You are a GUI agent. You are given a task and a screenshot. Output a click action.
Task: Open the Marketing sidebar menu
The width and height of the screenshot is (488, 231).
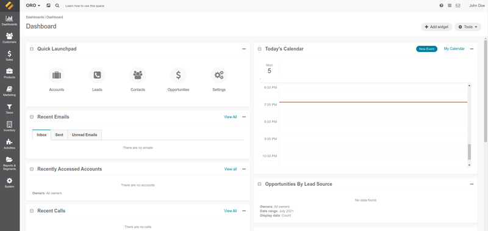(9, 91)
